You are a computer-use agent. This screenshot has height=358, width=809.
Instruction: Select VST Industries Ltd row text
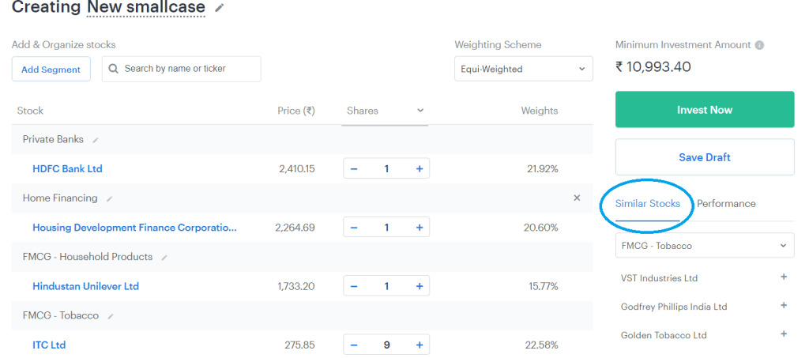click(x=660, y=278)
